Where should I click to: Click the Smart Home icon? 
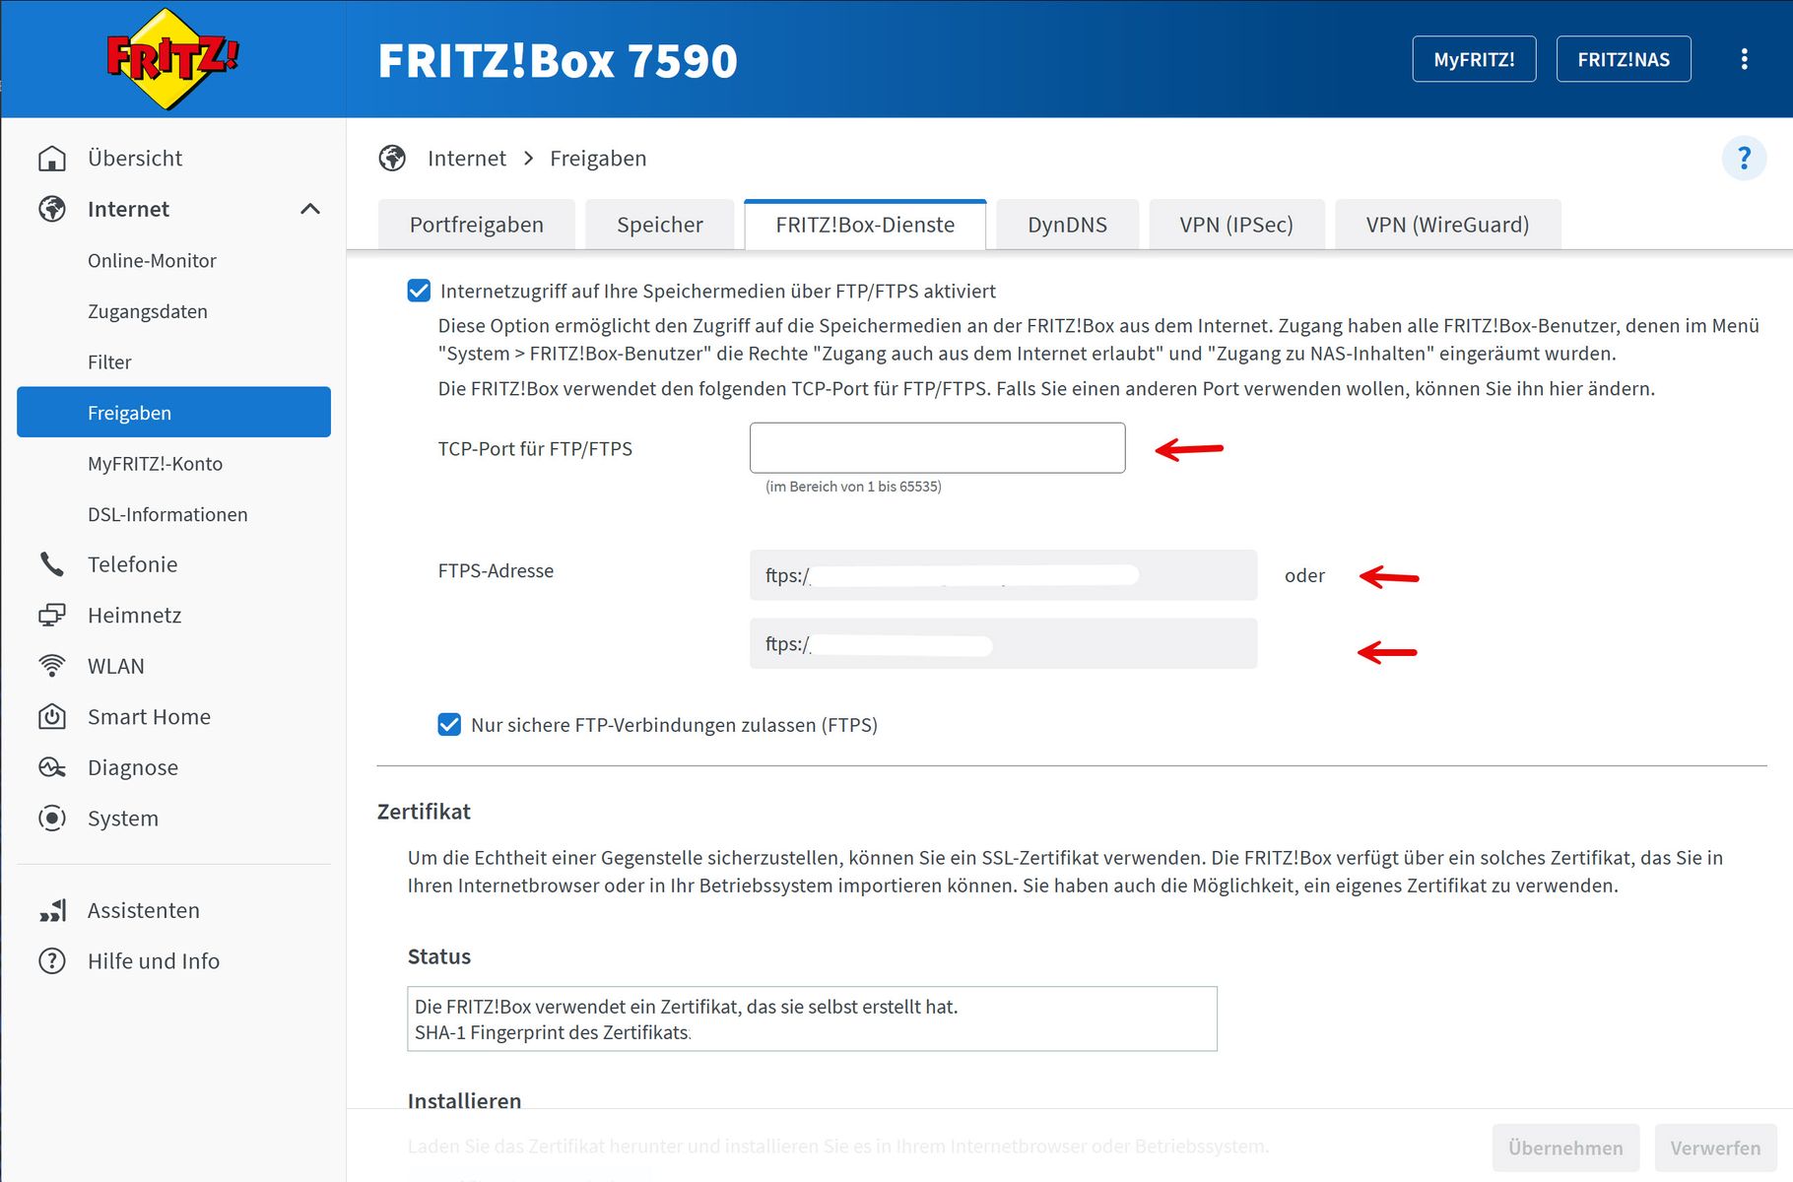52,717
